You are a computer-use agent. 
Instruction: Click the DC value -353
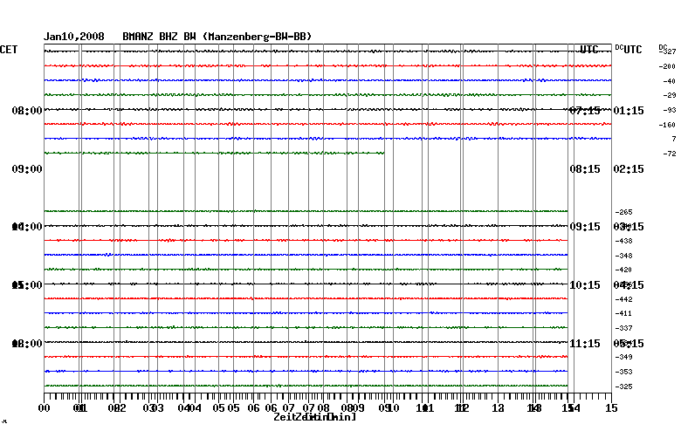coord(623,372)
